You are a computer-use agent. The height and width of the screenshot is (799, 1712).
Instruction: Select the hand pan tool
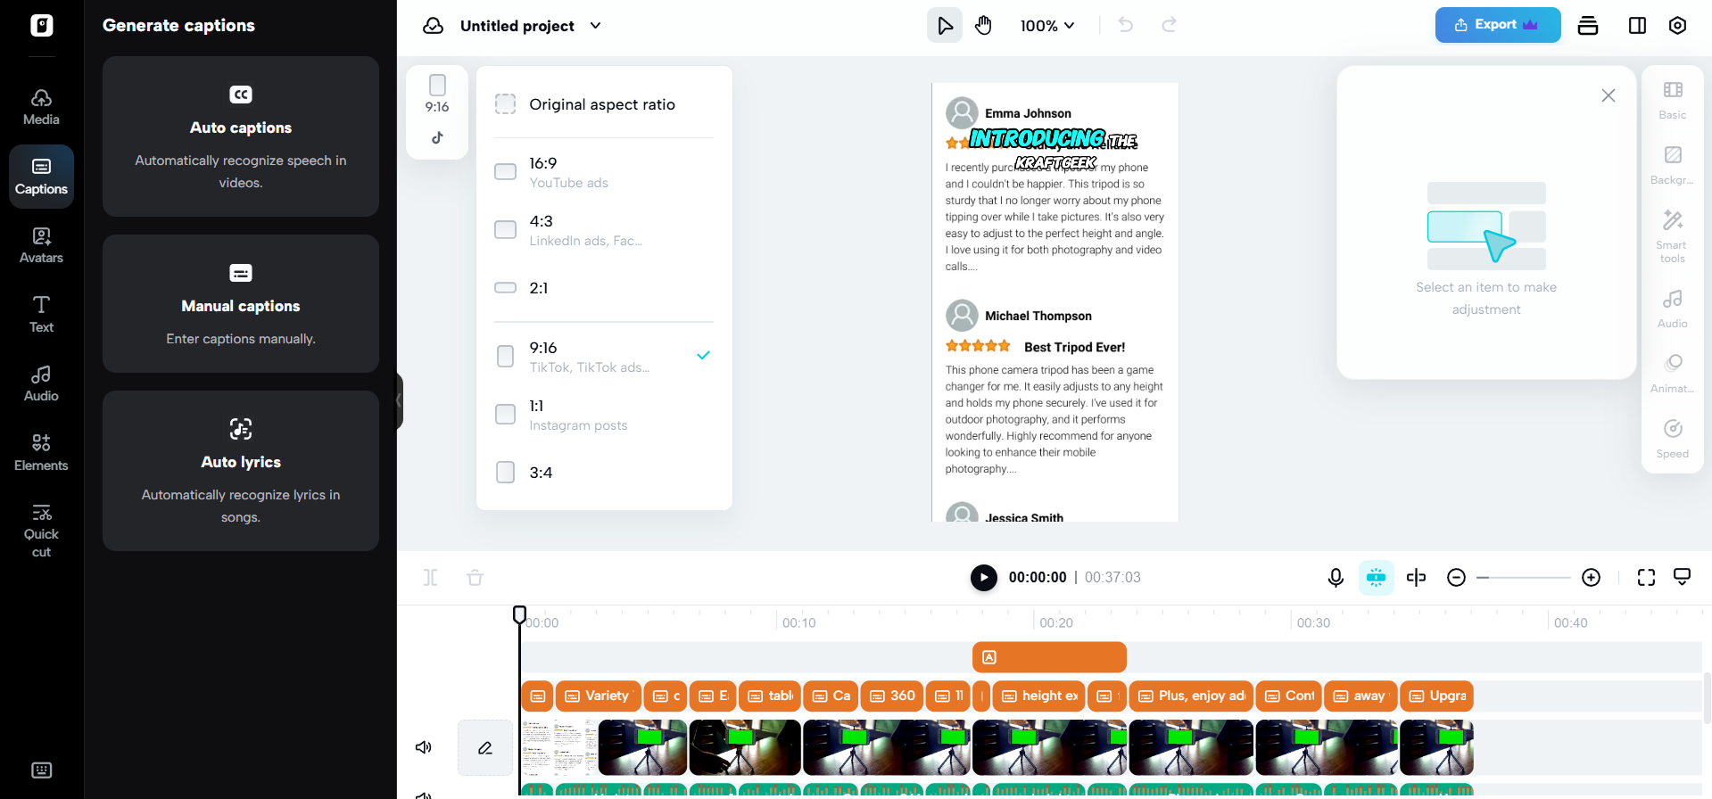[983, 26]
